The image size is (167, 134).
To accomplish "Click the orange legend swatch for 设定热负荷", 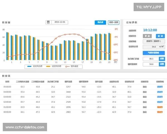I will (x=48, y=66).
